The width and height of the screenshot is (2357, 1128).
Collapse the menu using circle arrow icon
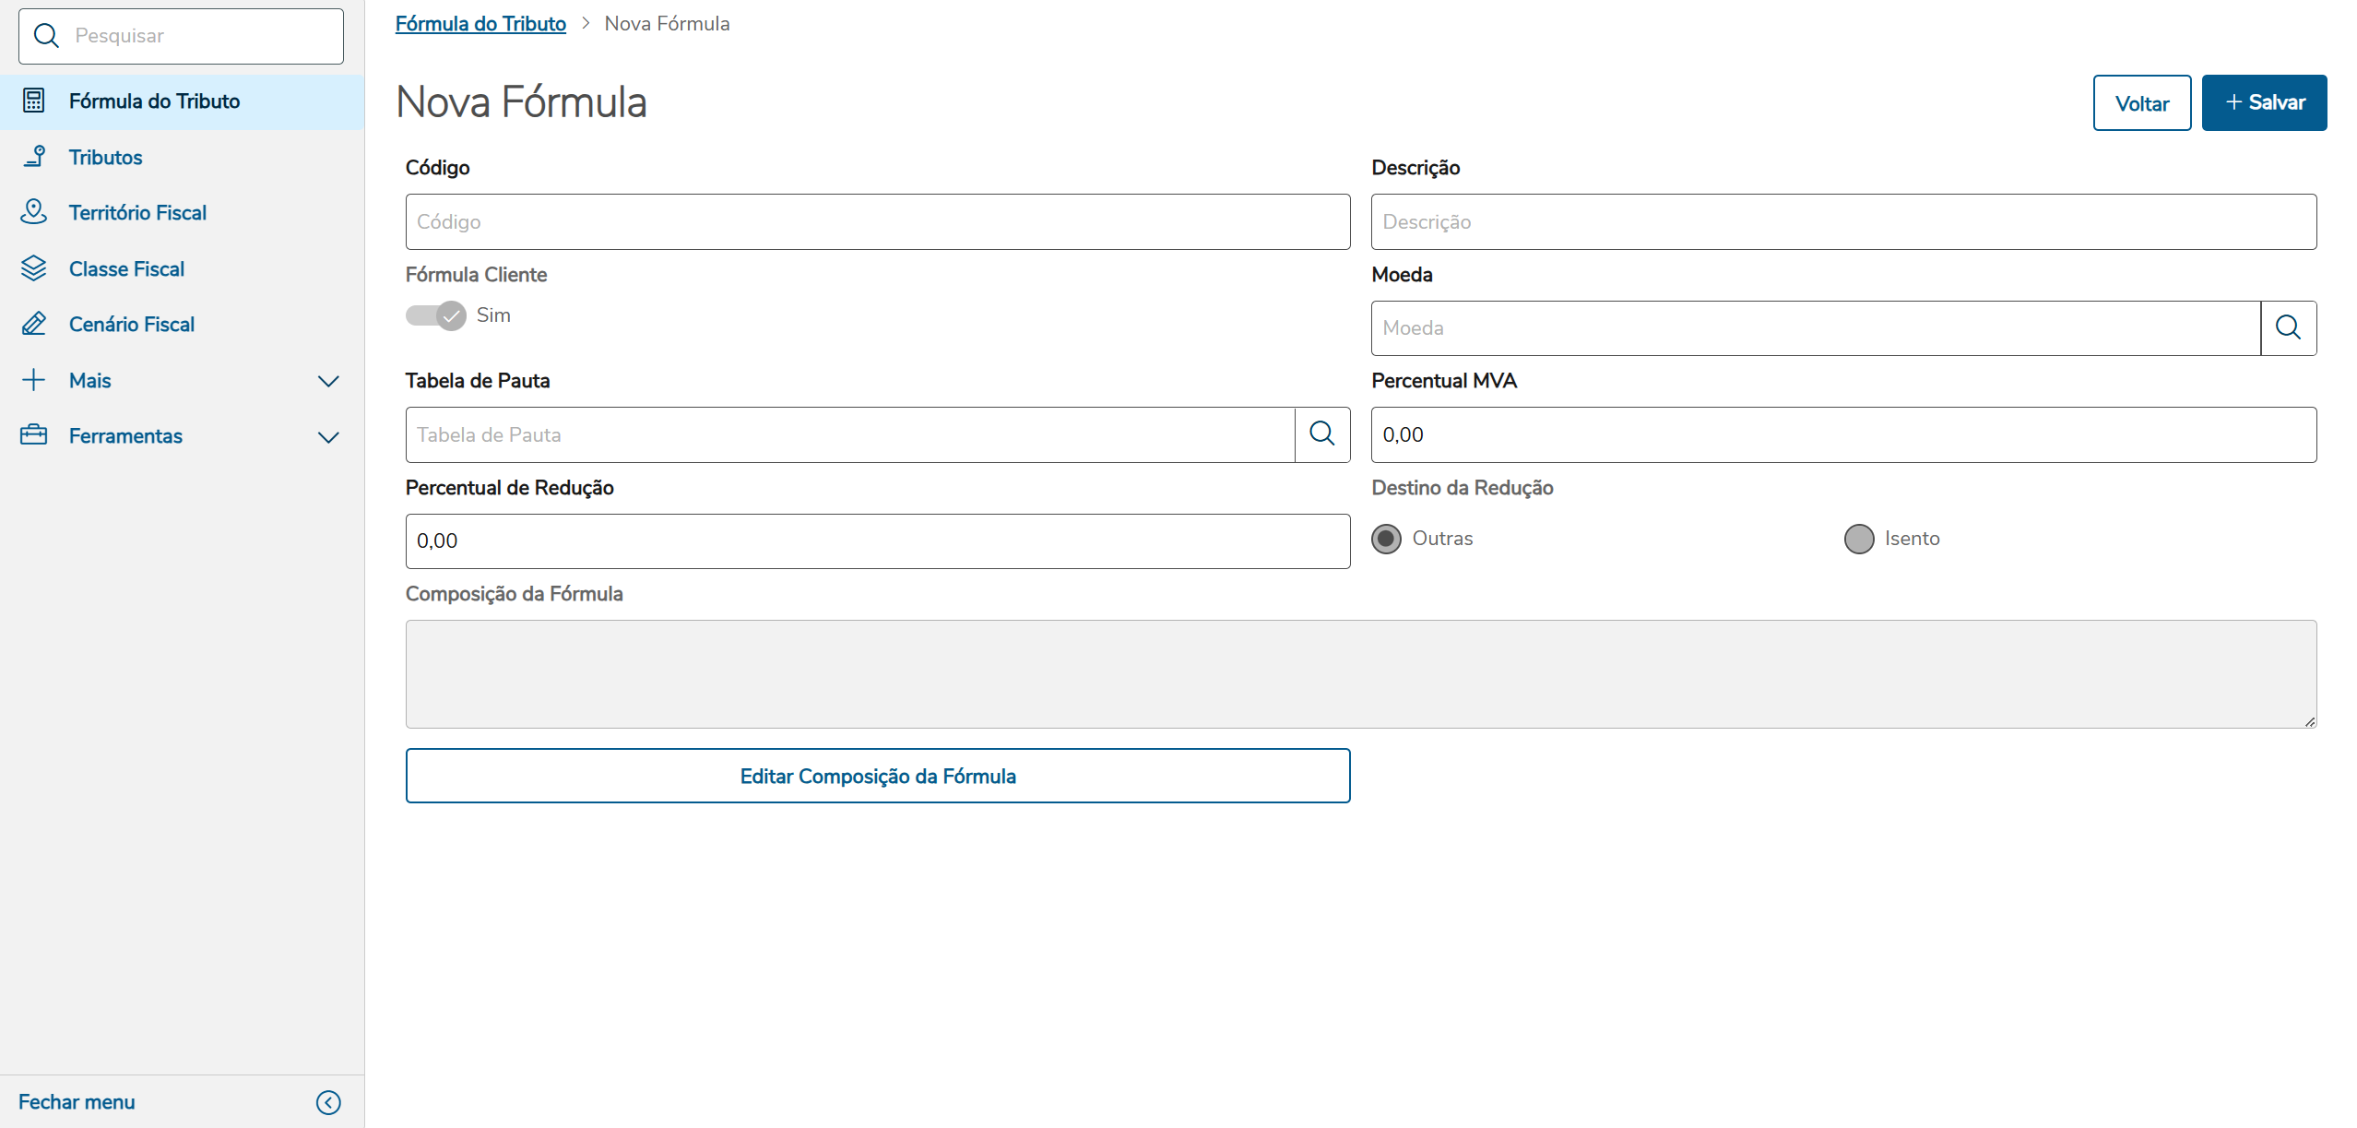tap(328, 1102)
